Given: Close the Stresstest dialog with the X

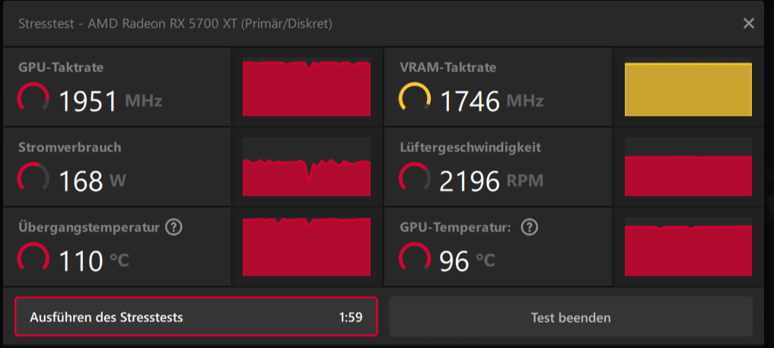Looking at the screenshot, I should click(748, 24).
